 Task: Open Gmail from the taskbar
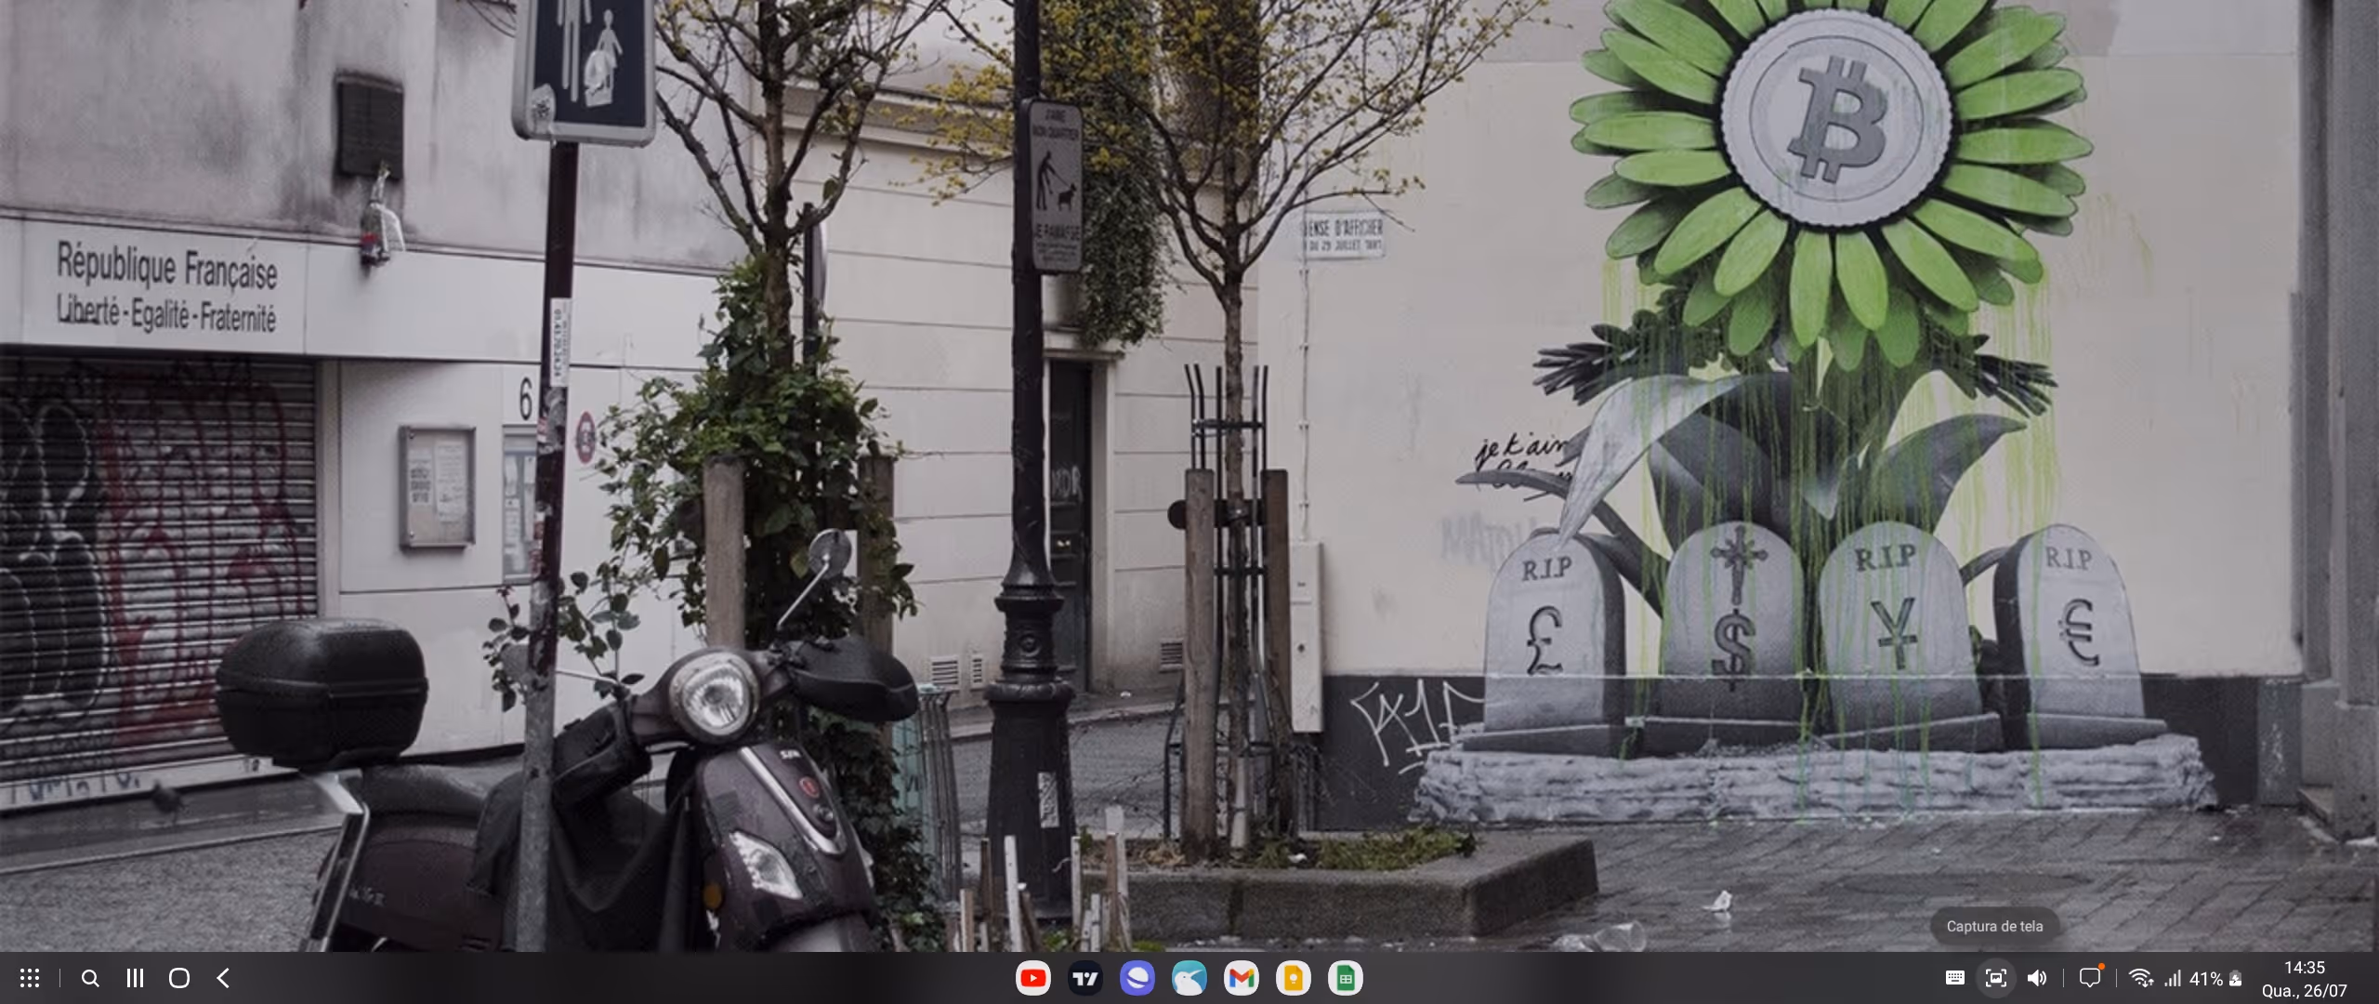1241,978
